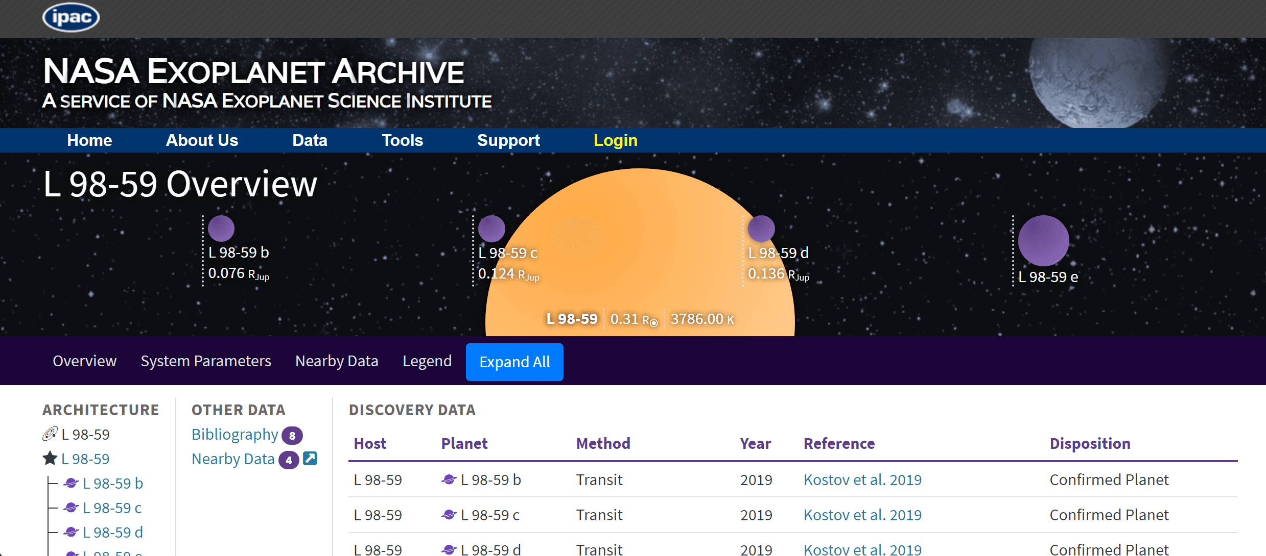Click the star radius 0.31 R☉ value

click(634, 319)
